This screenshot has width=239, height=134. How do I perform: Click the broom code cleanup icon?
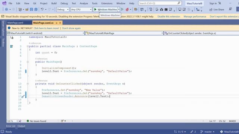[x=62, y=121]
